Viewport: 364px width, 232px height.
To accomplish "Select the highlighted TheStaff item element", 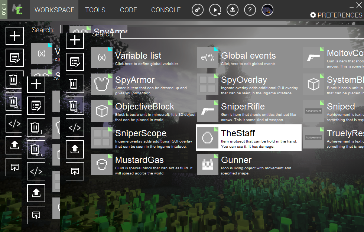I will coord(249,138).
